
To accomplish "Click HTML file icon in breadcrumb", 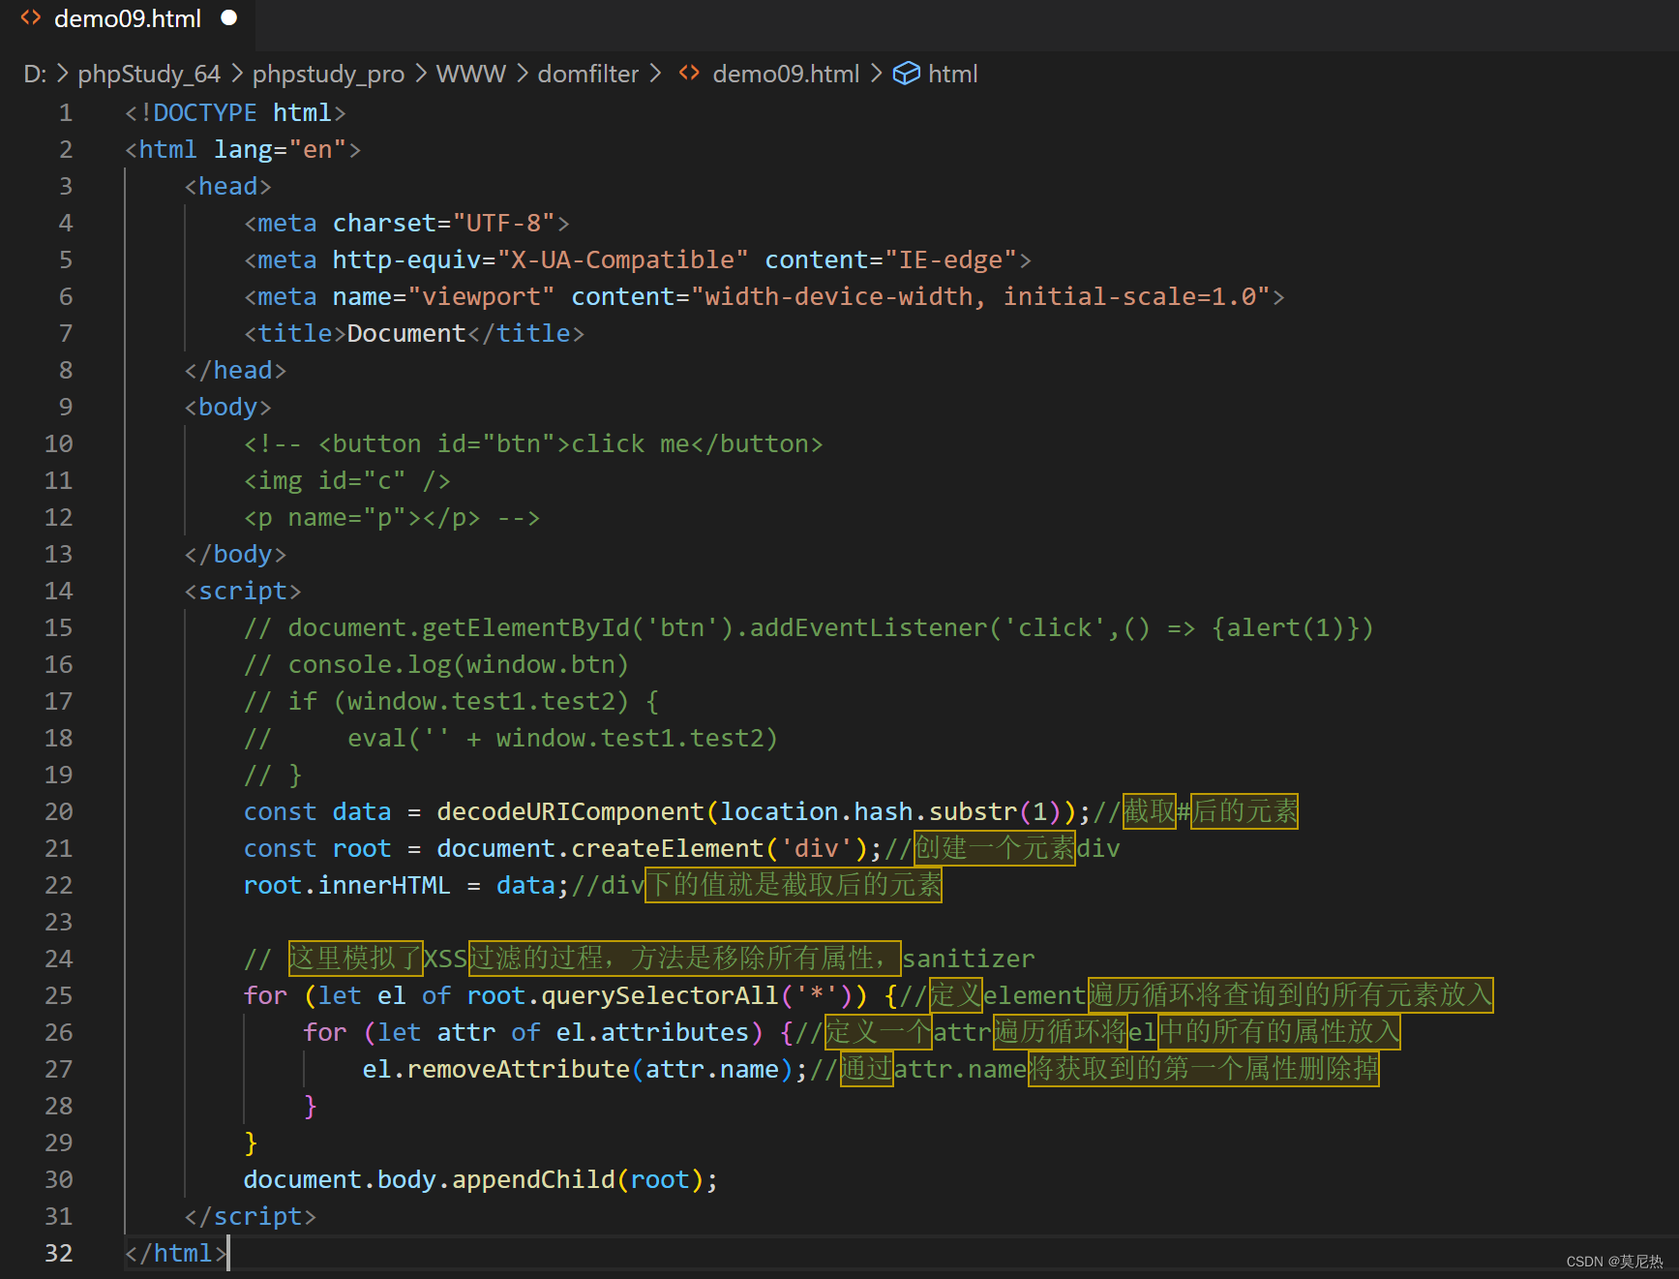I will 689,74.
